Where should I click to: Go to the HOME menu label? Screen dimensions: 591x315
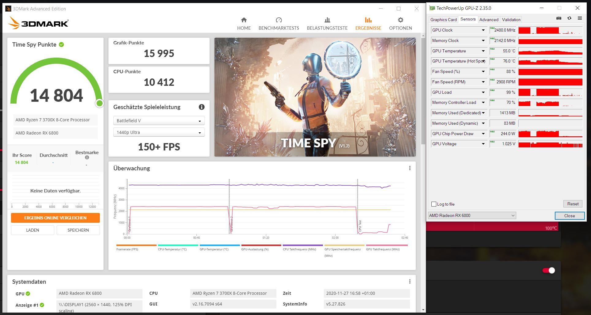click(244, 28)
